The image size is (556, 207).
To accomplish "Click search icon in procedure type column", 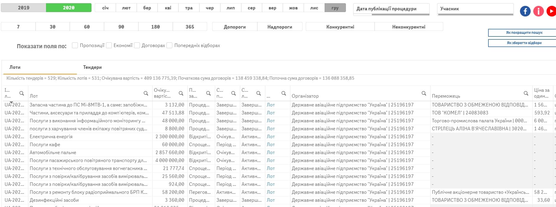I will (208, 93).
